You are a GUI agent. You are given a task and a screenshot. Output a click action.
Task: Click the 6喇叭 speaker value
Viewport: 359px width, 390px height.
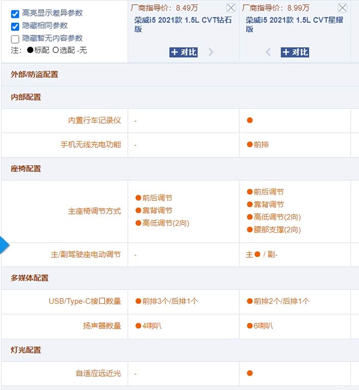pyautogui.click(x=260, y=326)
